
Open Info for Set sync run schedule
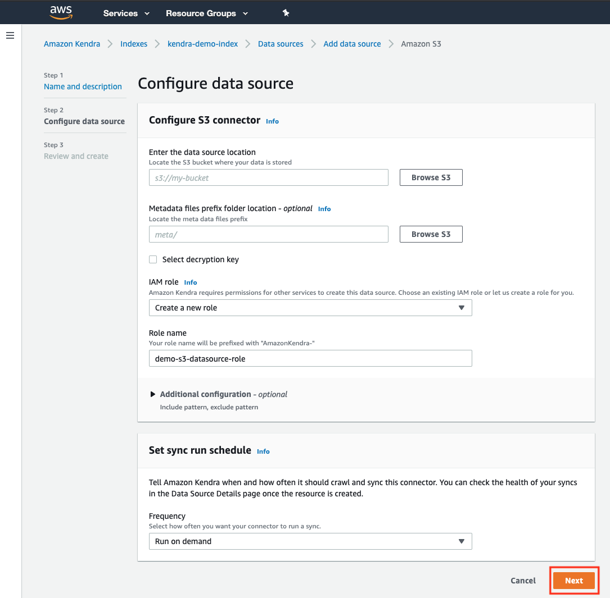(263, 451)
